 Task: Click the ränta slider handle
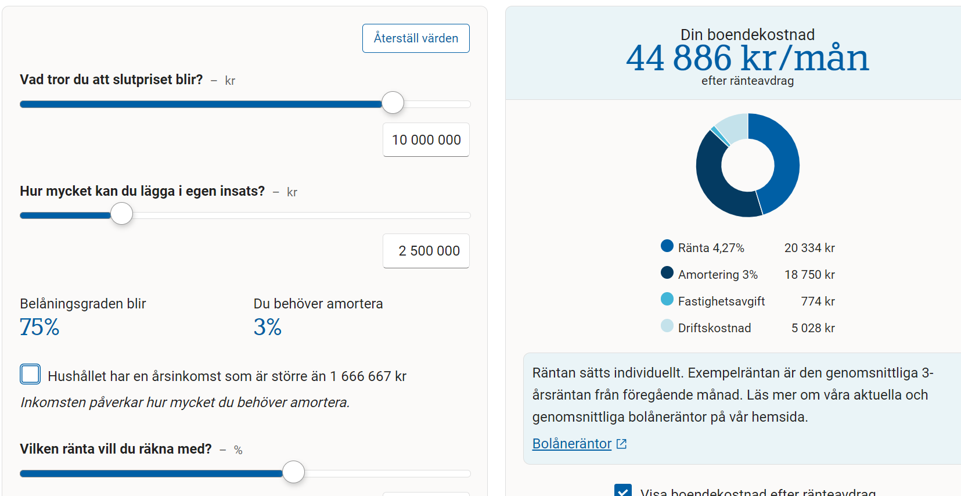[x=294, y=472]
